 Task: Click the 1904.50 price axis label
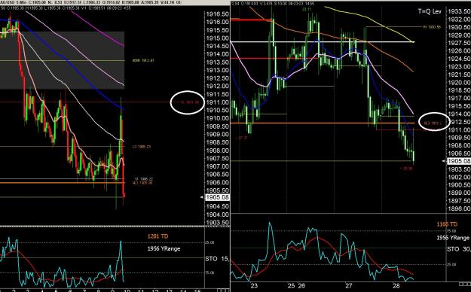pyautogui.click(x=217, y=206)
